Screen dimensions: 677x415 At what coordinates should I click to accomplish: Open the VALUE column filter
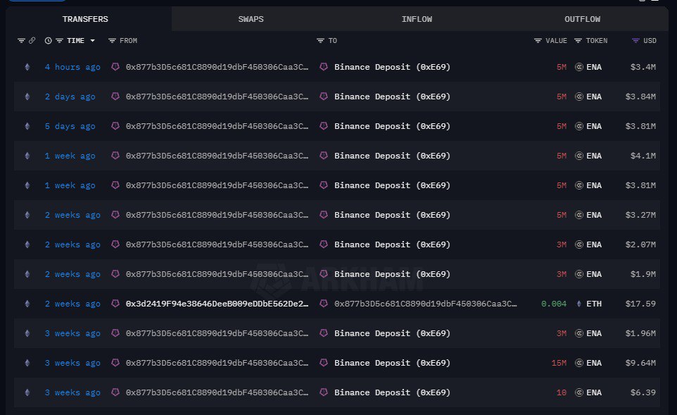pyautogui.click(x=538, y=41)
